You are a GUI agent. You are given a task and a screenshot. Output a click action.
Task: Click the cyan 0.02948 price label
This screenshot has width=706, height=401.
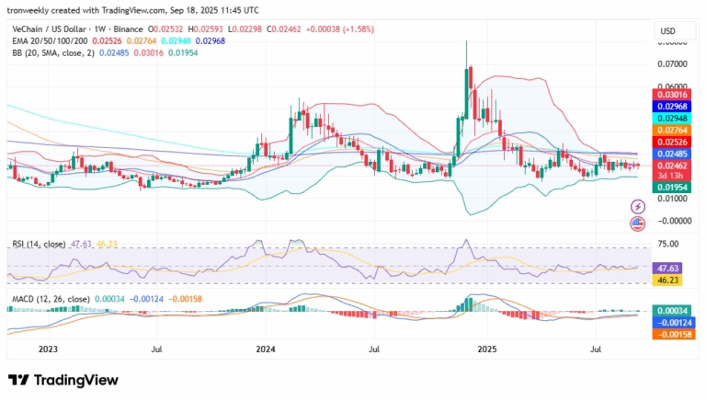point(670,119)
